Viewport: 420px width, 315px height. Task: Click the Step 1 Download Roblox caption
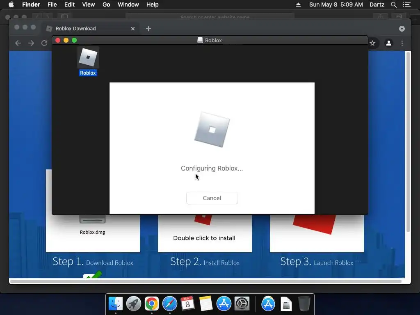93,261
